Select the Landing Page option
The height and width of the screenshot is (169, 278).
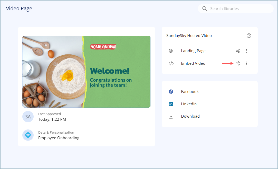click(x=193, y=51)
